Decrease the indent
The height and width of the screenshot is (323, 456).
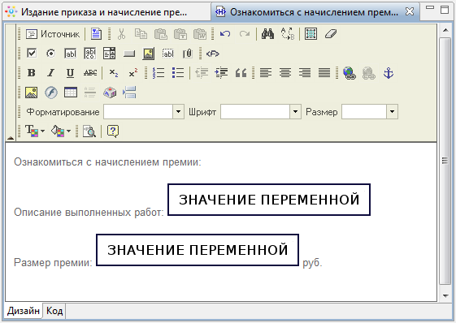[202, 73]
